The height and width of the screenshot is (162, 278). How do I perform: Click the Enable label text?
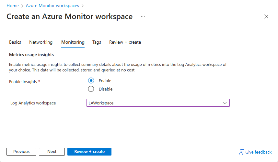(105, 81)
